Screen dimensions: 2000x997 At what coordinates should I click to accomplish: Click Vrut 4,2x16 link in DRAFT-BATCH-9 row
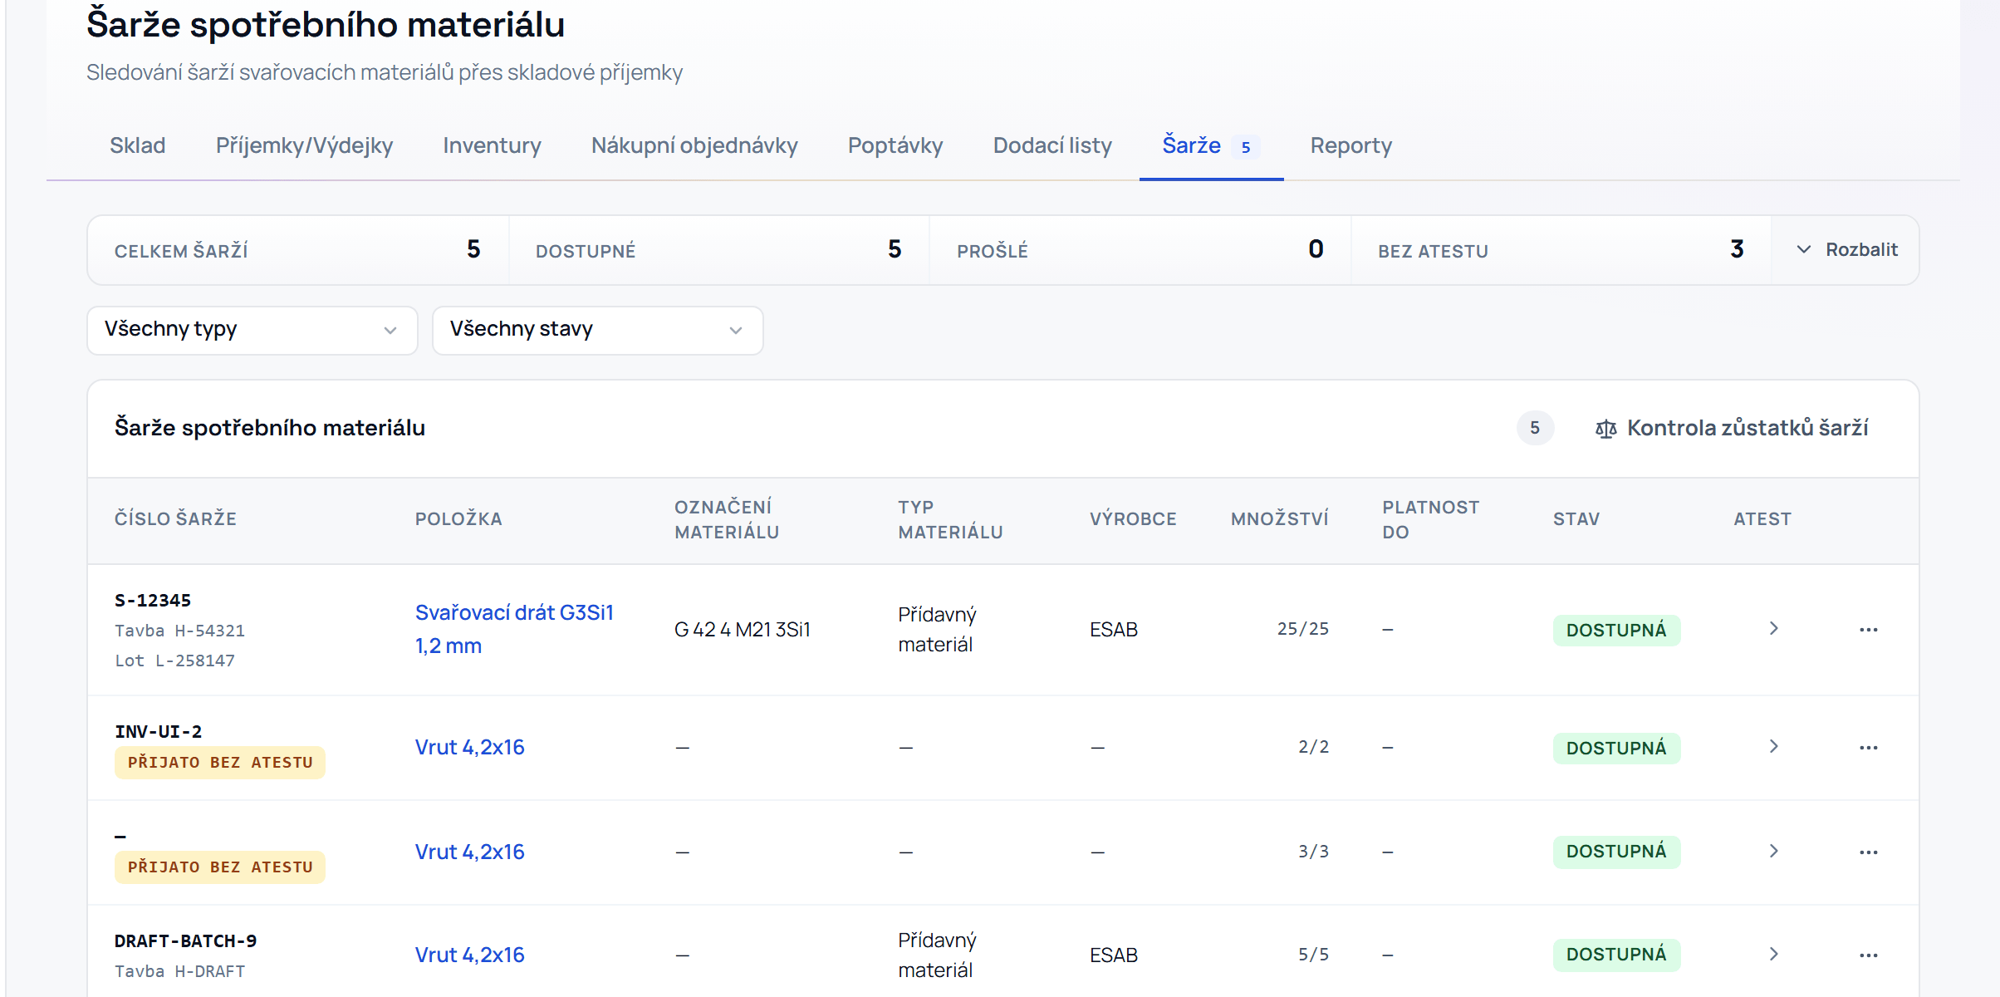[470, 955]
